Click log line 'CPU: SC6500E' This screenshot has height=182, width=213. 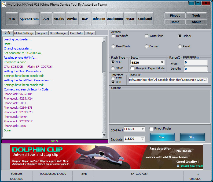(13, 67)
